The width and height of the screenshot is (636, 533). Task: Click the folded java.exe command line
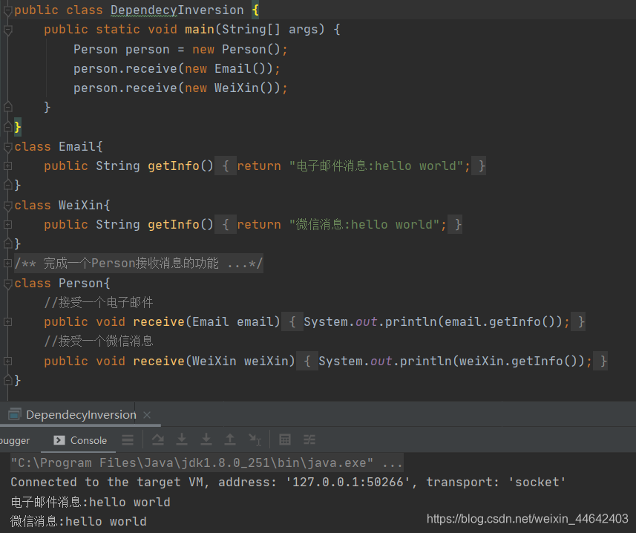tap(207, 462)
